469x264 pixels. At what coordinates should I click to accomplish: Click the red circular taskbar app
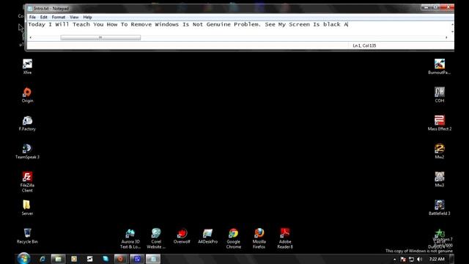coord(120,259)
